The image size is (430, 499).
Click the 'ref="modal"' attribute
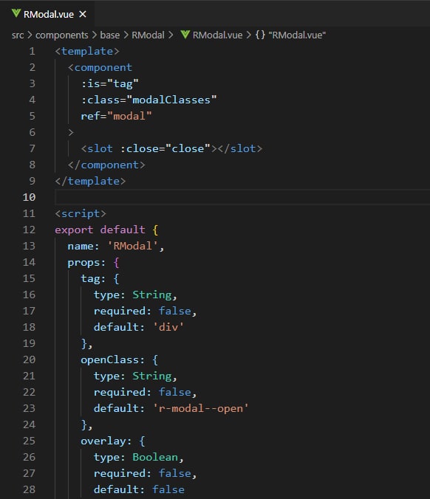(x=116, y=116)
